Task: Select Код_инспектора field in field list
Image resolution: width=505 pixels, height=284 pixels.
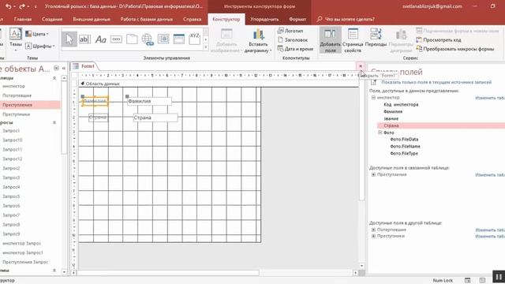Action: [401, 105]
